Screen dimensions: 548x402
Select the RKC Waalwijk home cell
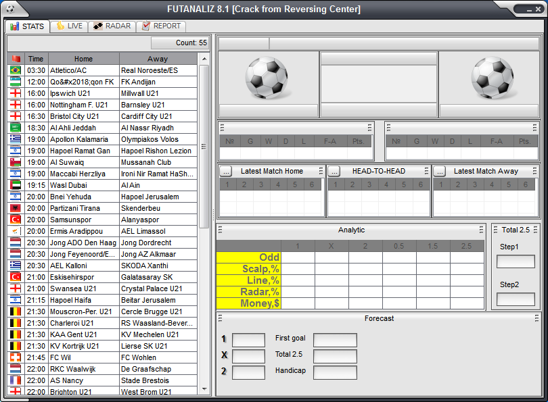click(x=84, y=369)
